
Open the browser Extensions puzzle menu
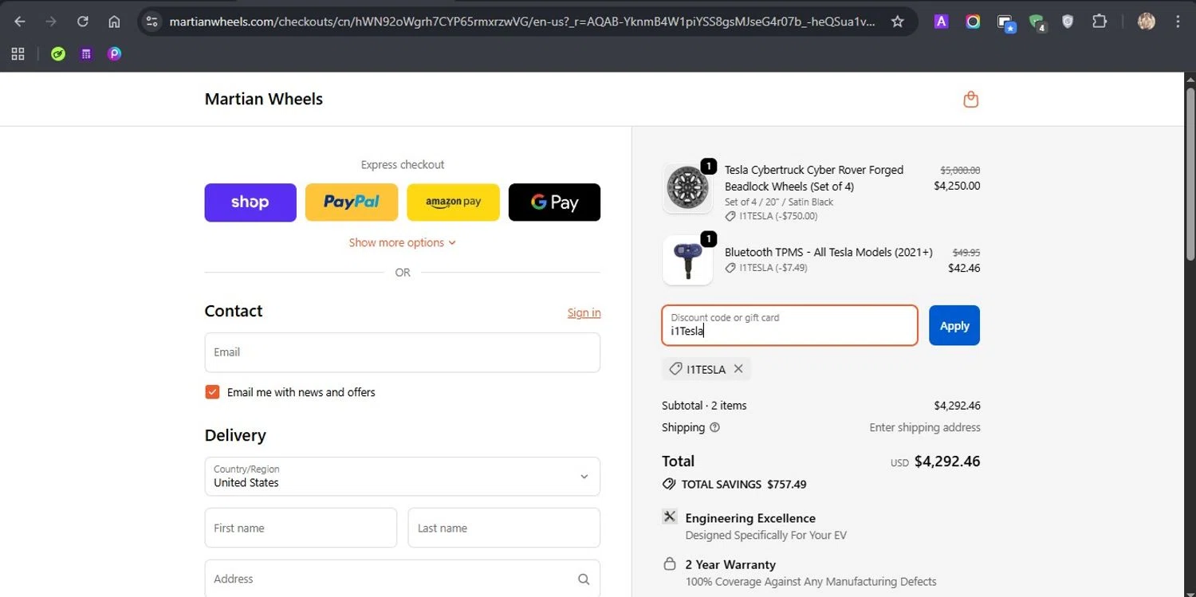1100,22
